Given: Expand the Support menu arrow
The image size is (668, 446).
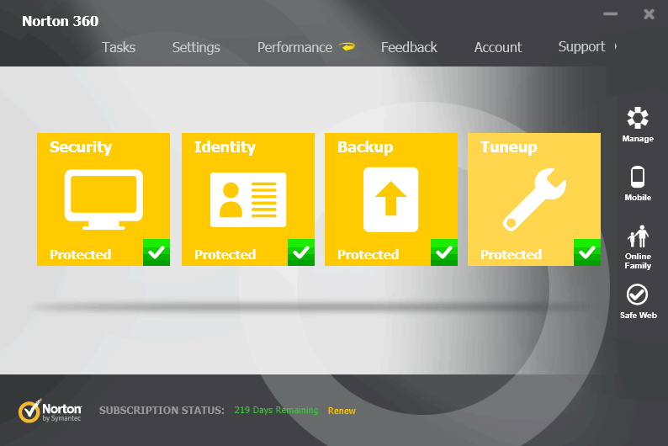Looking at the screenshot, I should (615, 46).
